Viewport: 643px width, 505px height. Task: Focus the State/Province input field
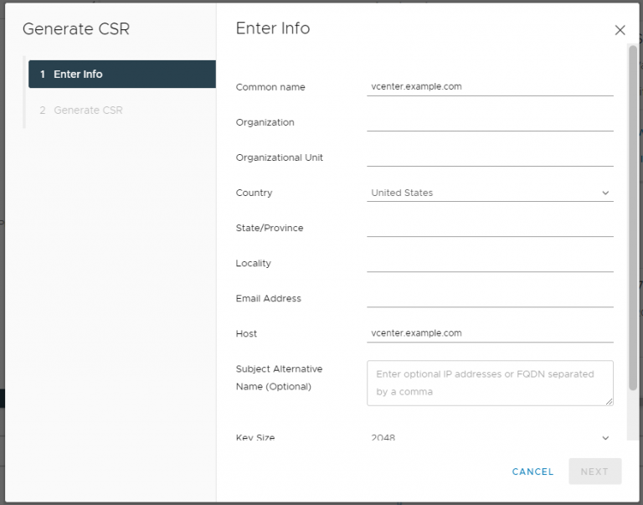(x=489, y=227)
